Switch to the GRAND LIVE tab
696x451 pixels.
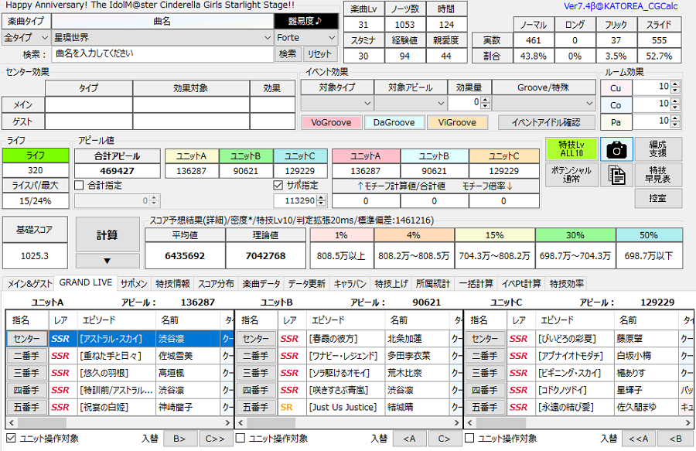tap(86, 283)
